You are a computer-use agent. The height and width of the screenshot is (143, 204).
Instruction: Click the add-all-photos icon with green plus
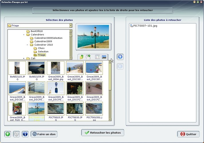[88, 57]
